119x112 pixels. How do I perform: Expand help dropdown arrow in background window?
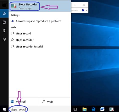click(x=87, y=10)
